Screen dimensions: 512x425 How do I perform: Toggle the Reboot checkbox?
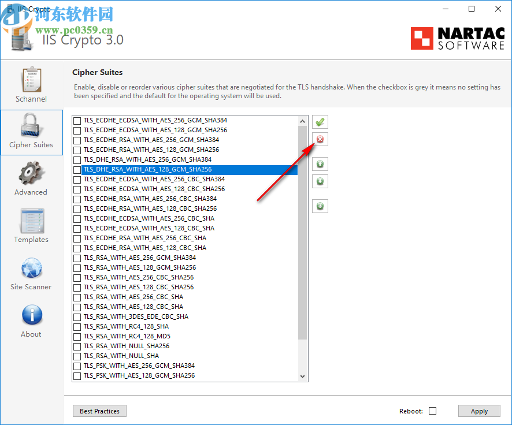[x=433, y=411]
